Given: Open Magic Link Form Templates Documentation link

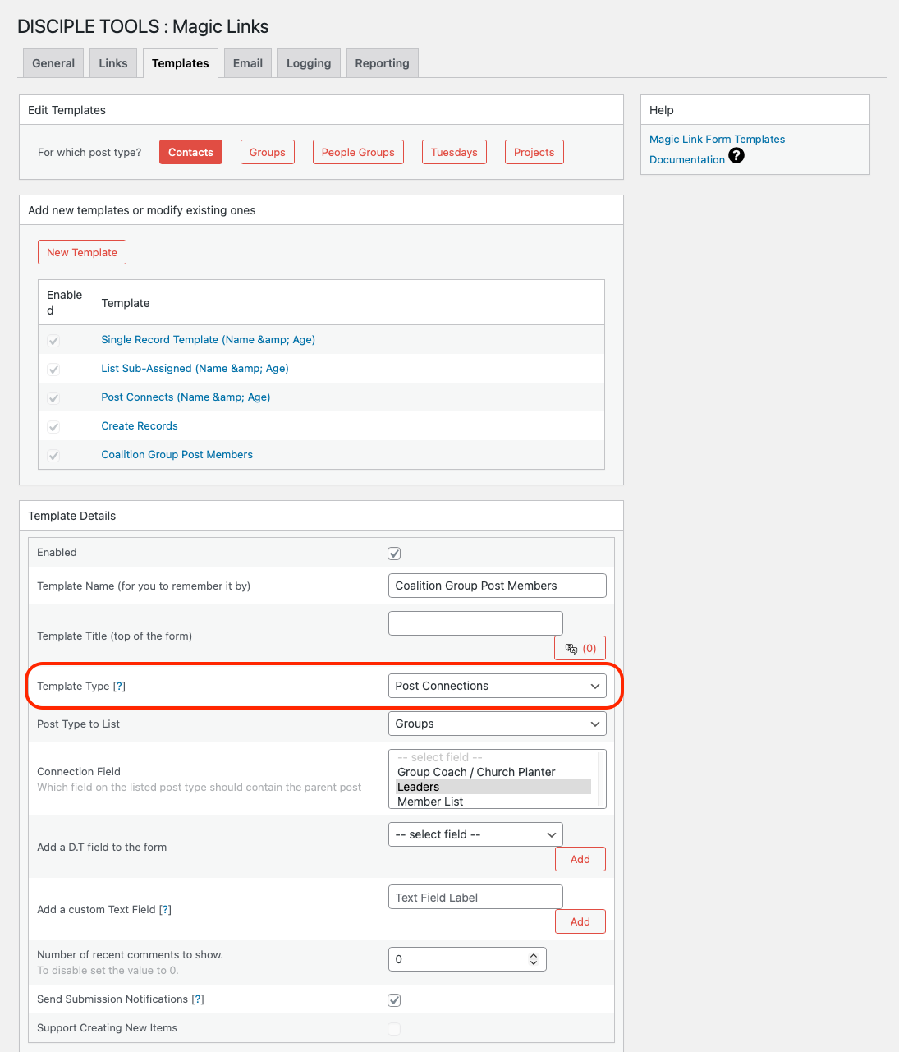Looking at the screenshot, I should pyautogui.click(x=717, y=140).
